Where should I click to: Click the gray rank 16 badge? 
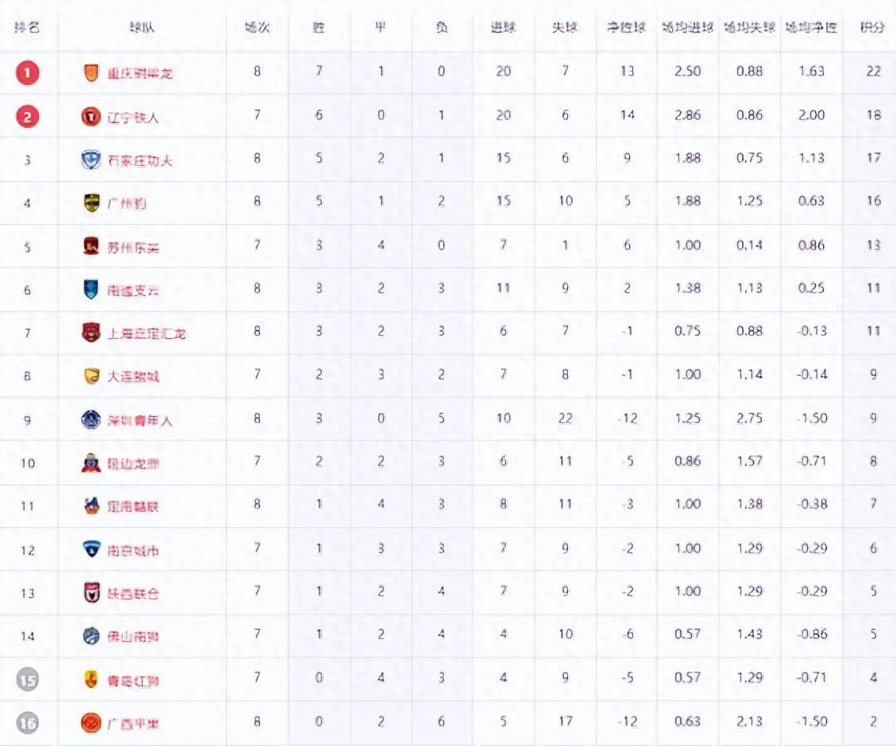[x=27, y=722]
